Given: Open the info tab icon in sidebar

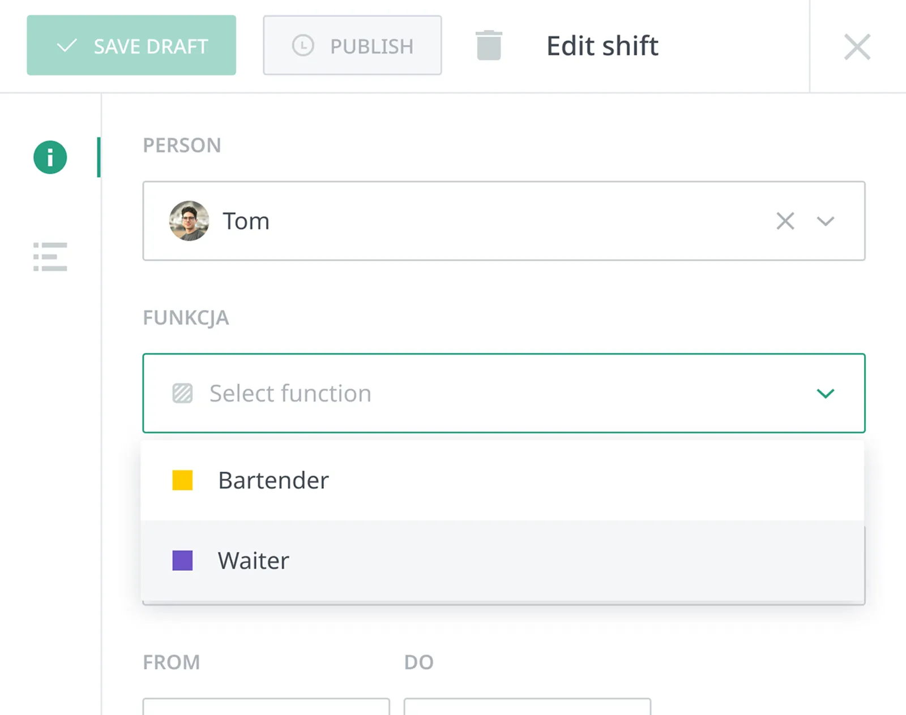Looking at the screenshot, I should tap(50, 157).
